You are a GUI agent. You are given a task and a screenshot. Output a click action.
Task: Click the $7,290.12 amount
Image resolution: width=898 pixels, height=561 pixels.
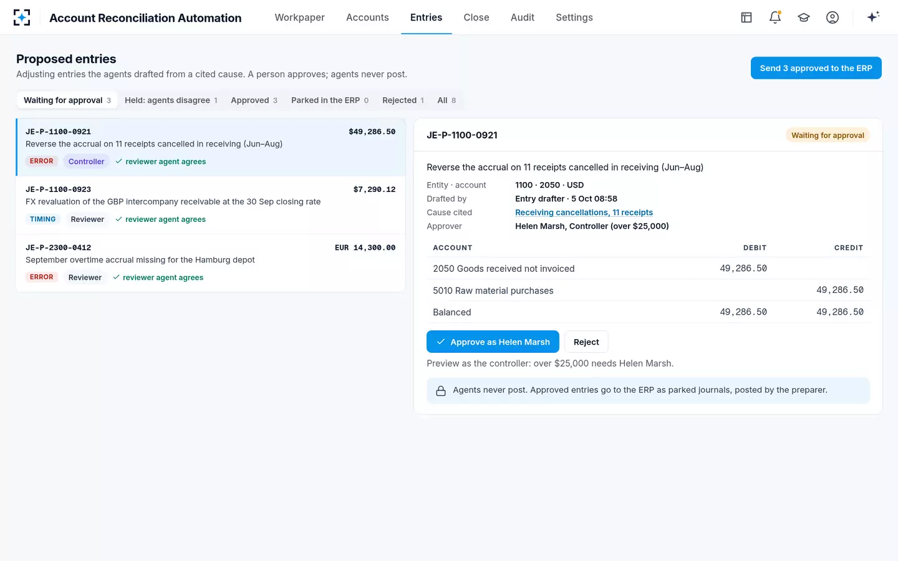(374, 189)
